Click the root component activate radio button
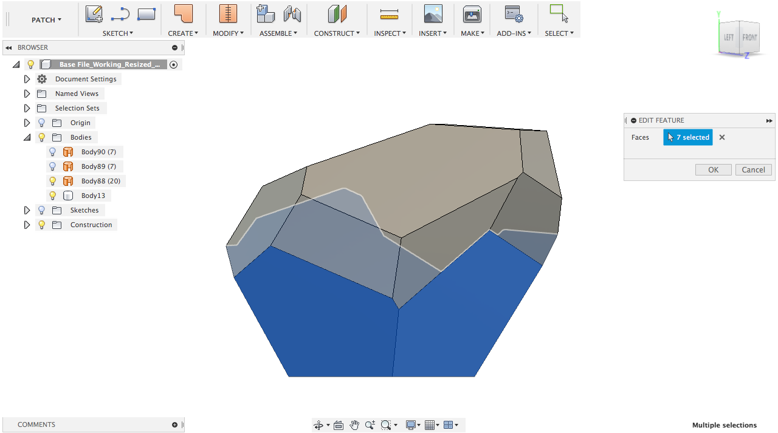Screen dimensions: 778x433 click(173, 64)
